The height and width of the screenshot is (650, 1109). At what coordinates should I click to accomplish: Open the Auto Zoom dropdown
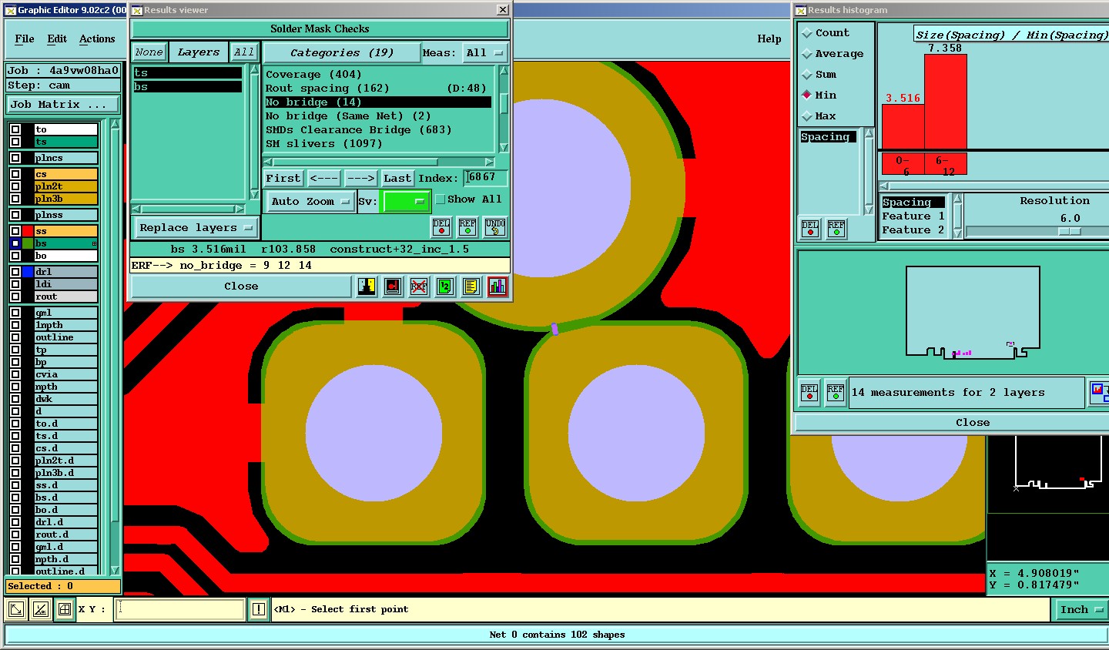pos(310,202)
